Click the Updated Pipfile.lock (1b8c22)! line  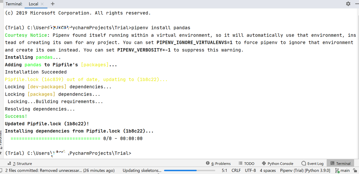[x=47, y=124]
